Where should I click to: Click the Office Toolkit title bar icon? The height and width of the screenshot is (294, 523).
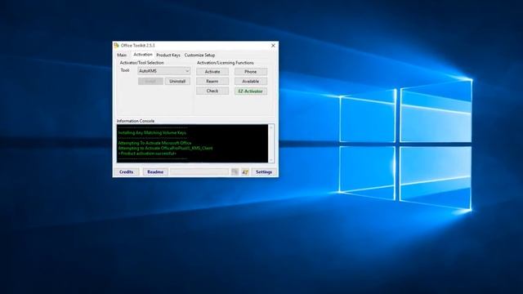tap(116, 45)
